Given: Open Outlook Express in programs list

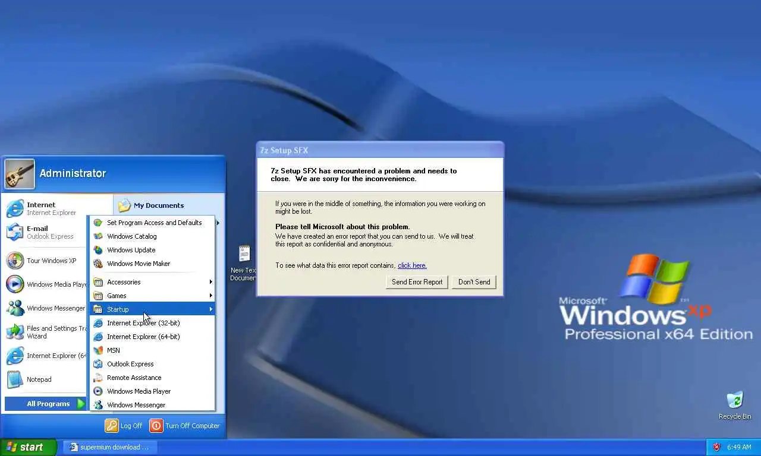Looking at the screenshot, I should [x=152, y=364].
